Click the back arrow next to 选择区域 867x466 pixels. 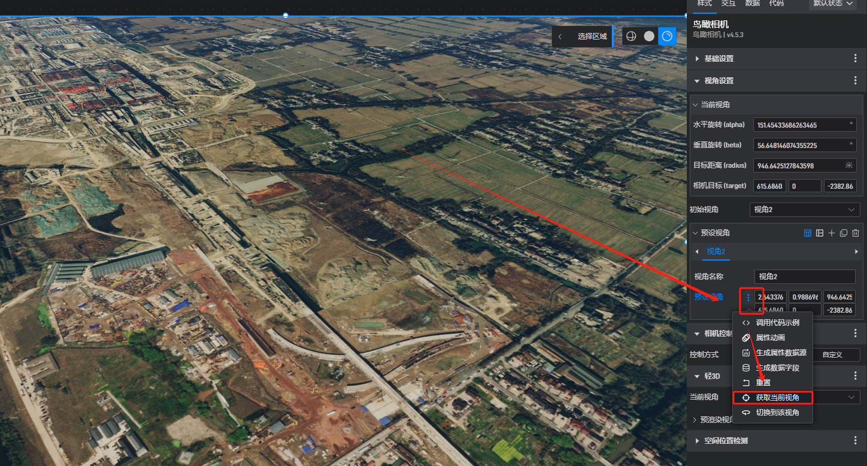pos(560,37)
